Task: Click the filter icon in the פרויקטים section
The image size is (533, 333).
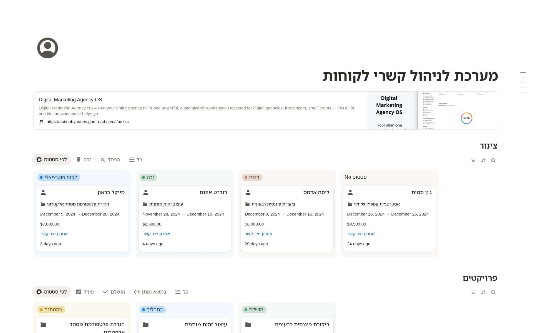Action: click(x=473, y=292)
